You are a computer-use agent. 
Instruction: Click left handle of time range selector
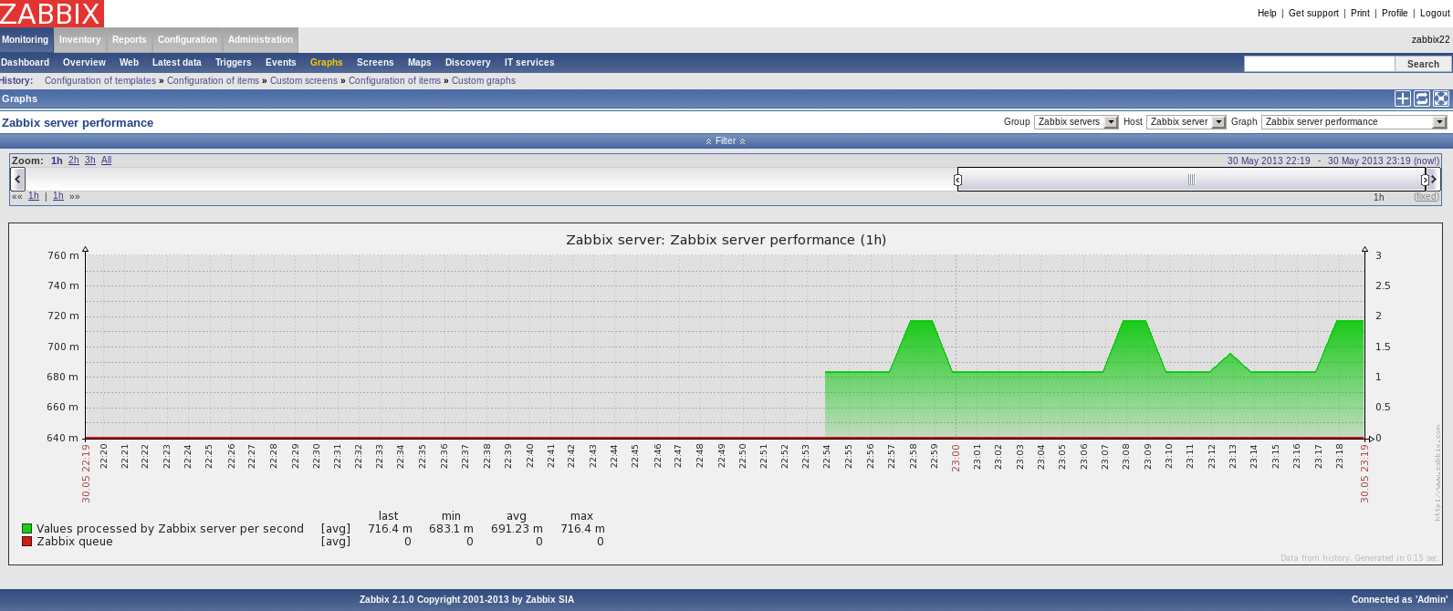[x=957, y=180]
